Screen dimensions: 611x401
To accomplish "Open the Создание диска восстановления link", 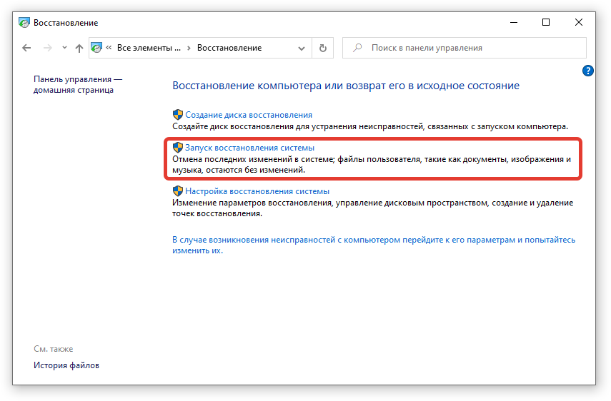I will pyautogui.click(x=249, y=114).
